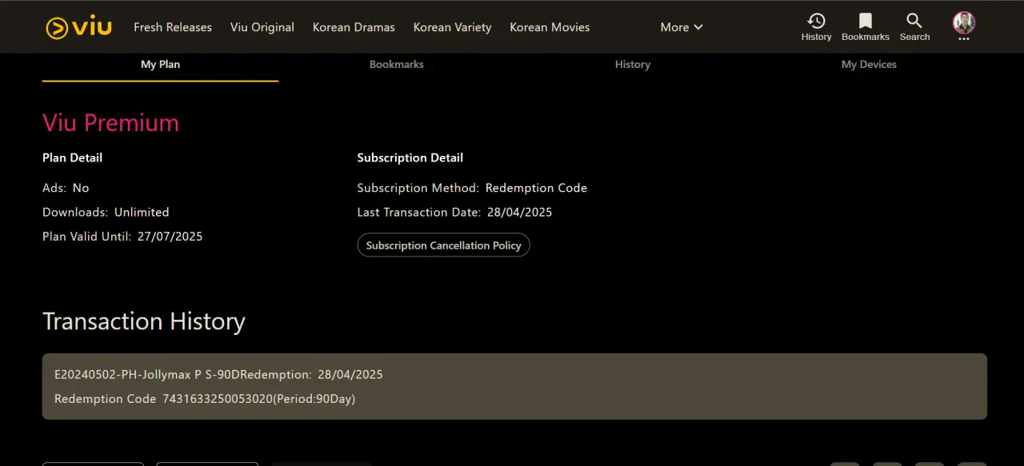Select the My Plan tab
Image resolution: width=1024 pixels, height=466 pixels.
coord(160,65)
